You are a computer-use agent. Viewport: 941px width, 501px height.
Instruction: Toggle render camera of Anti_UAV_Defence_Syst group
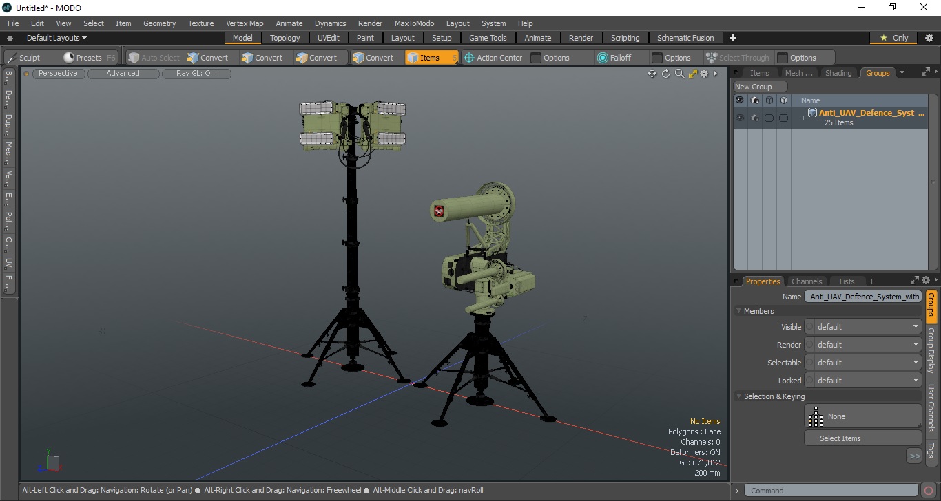coord(755,118)
